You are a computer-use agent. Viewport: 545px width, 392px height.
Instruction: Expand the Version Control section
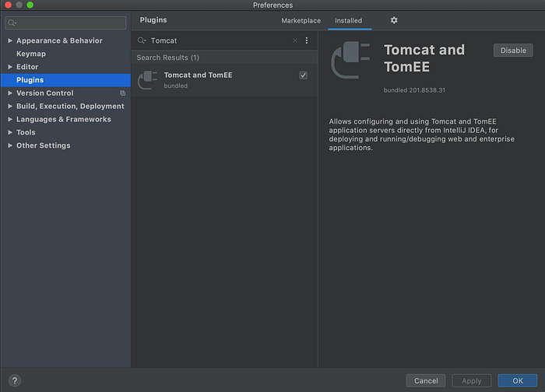pyautogui.click(x=10, y=93)
